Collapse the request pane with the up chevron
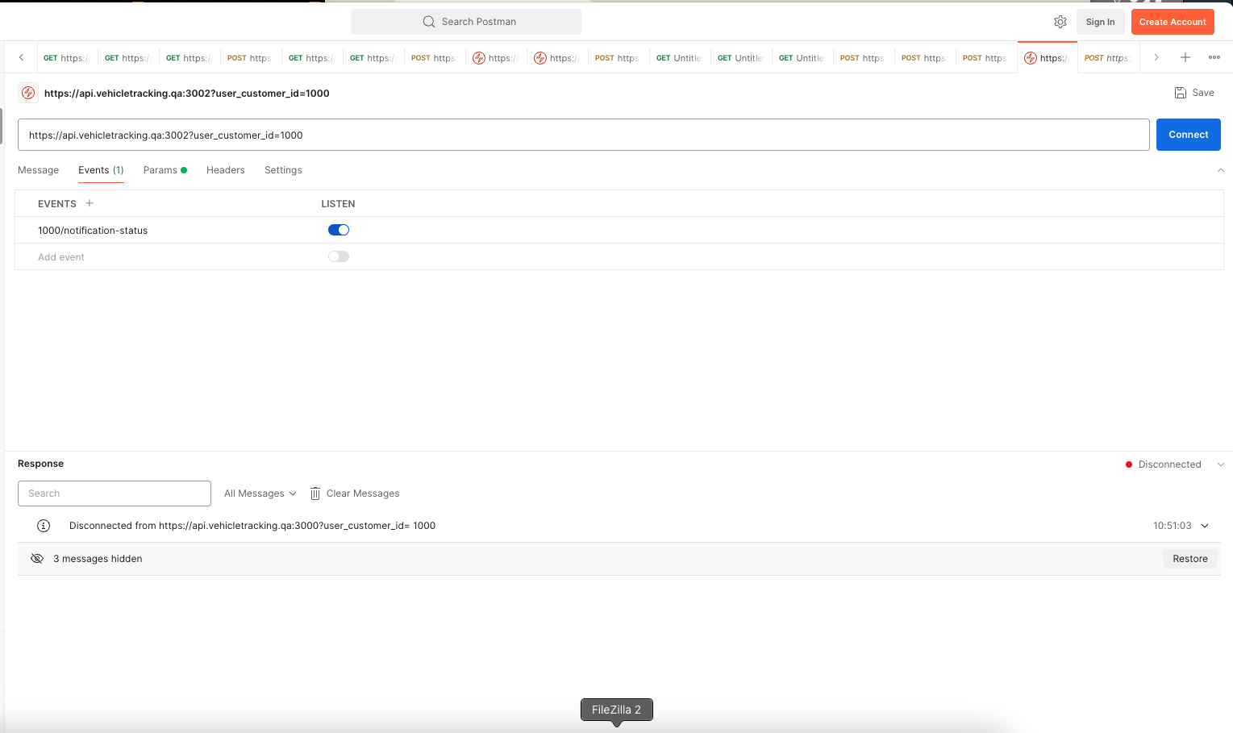The height and width of the screenshot is (733, 1233). pos(1220,170)
